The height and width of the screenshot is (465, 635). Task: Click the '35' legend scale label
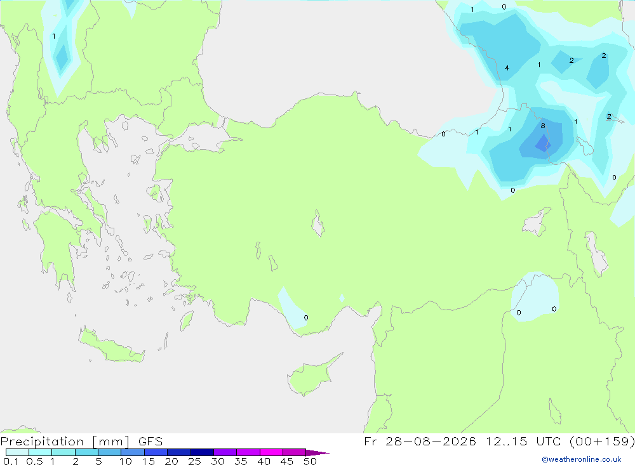pos(241,461)
